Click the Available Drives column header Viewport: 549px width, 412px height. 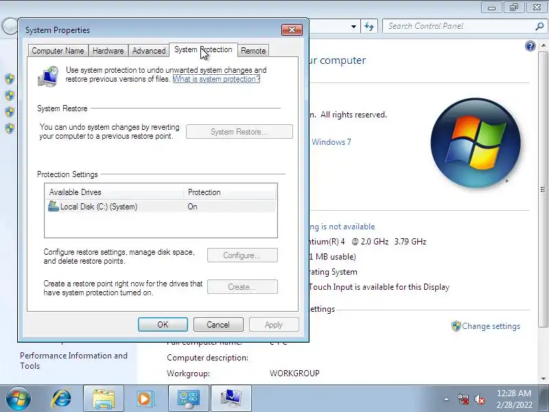[x=115, y=192]
